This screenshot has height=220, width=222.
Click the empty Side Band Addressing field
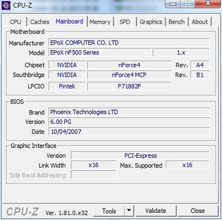[x=94, y=175]
